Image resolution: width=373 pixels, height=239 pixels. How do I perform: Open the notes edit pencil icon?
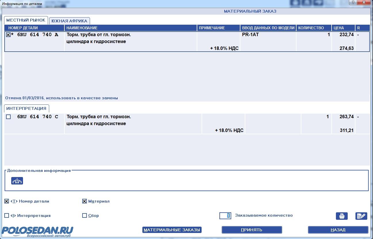[x=361, y=216]
